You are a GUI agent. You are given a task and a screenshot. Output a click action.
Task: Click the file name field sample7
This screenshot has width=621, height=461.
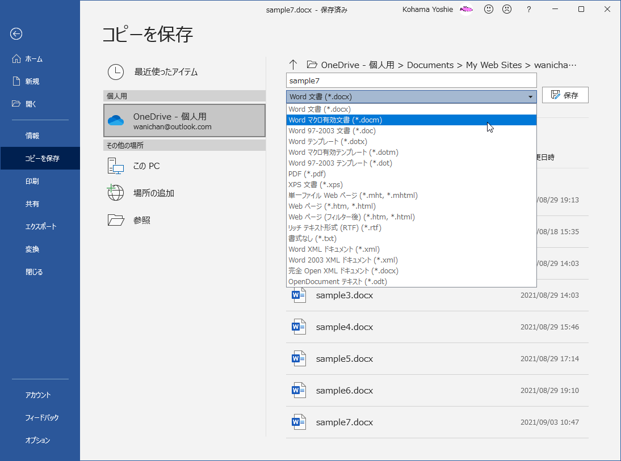click(x=411, y=81)
